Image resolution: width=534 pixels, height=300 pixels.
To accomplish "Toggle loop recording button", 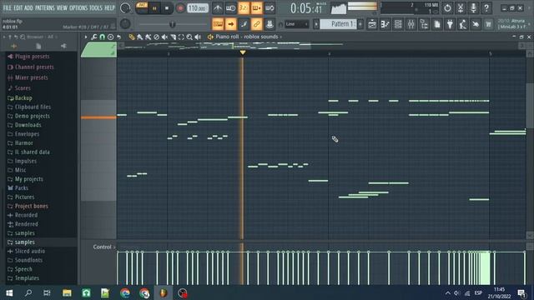I will pos(270,7).
